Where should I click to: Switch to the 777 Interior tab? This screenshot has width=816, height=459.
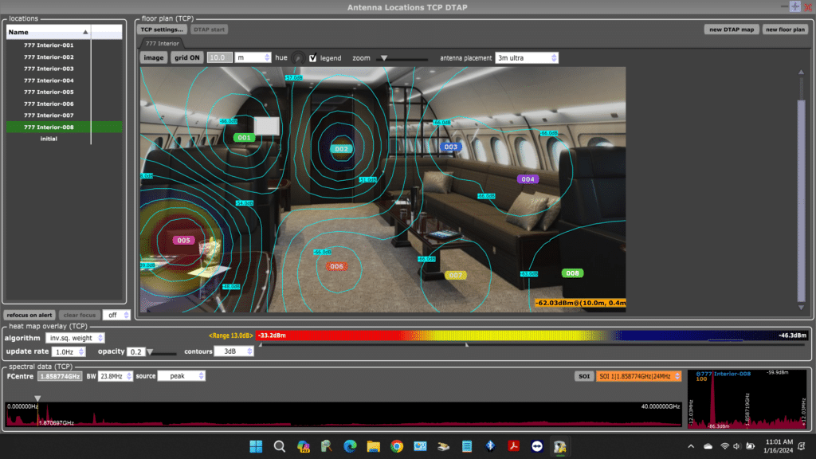pos(162,44)
